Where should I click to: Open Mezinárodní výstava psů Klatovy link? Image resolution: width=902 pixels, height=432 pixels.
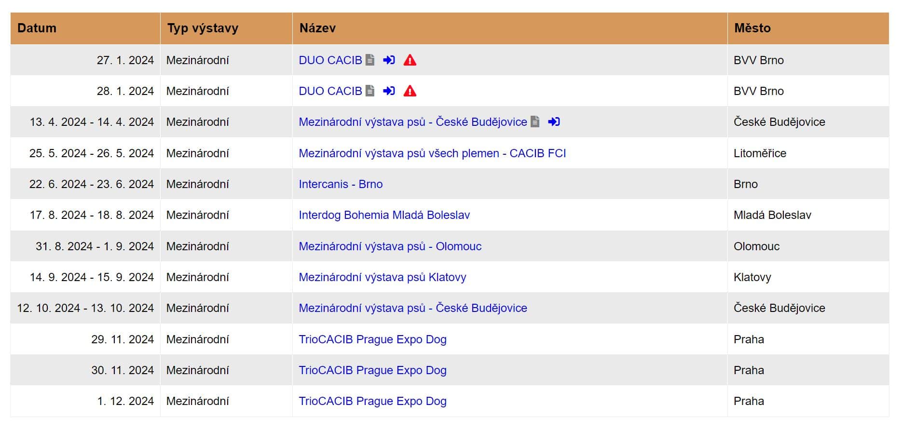click(x=383, y=277)
